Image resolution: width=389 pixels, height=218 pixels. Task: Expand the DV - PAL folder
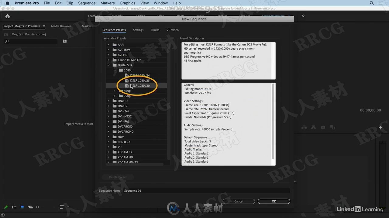pyautogui.click(x=108, y=121)
